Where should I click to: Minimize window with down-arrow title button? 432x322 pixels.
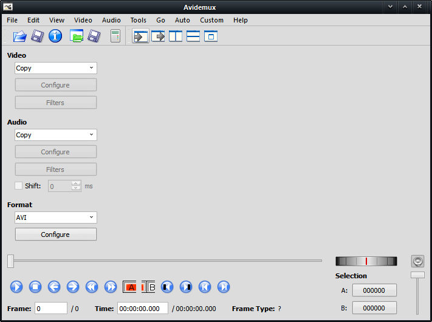click(x=390, y=7)
